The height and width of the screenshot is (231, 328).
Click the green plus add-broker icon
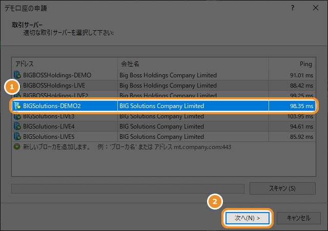(x=17, y=146)
